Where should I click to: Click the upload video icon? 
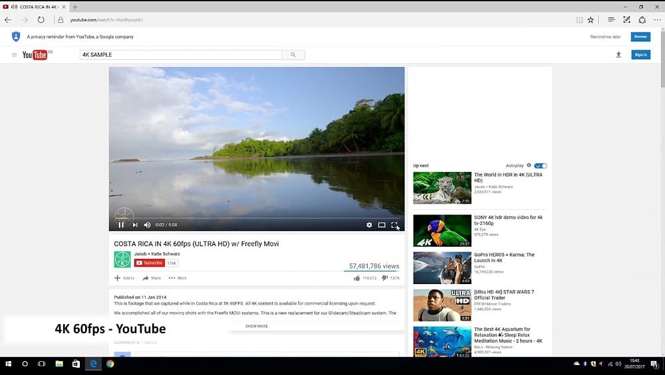tap(618, 54)
